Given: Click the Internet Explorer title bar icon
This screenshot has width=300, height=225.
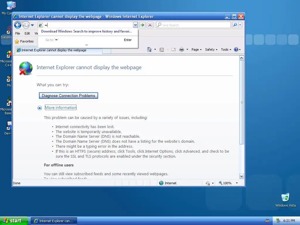Looking at the screenshot, I should coord(16,16).
